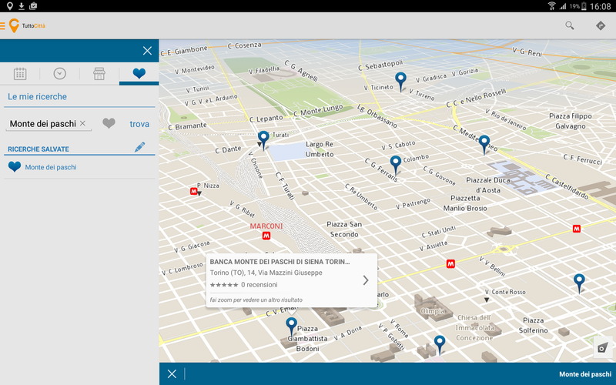Tap address Torino (TO), 14, Via Mazzini Giuseppe

tap(266, 273)
